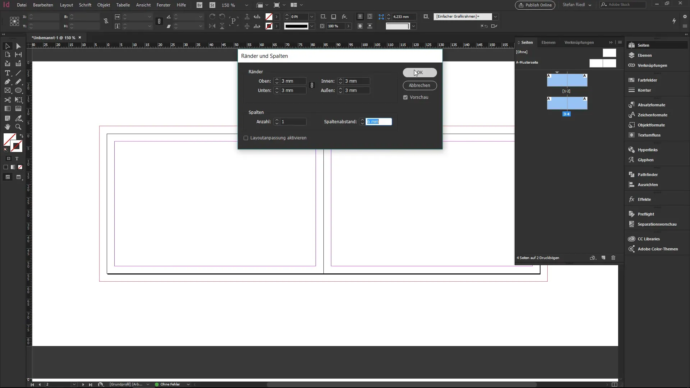Select the Pen tool
690x388 pixels.
pos(7,82)
